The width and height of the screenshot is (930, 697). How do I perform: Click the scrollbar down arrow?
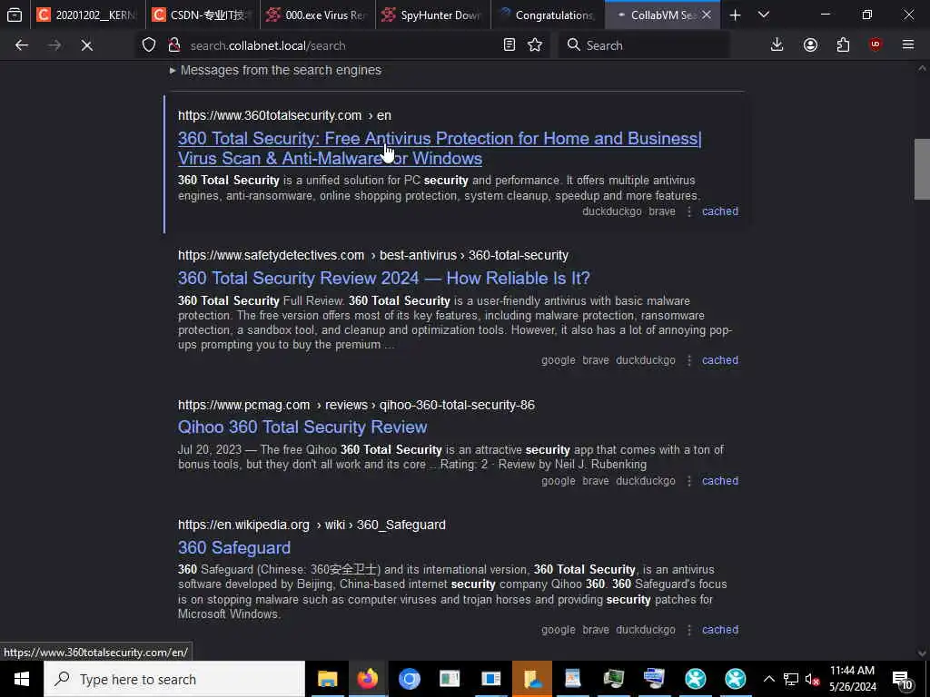coord(922,653)
